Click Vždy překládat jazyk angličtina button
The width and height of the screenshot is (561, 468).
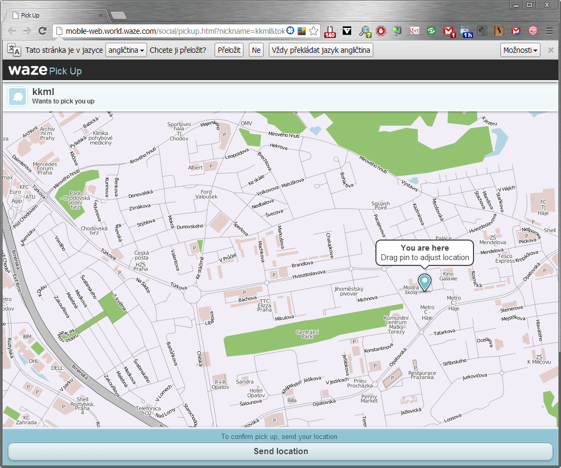click(321, 50)
